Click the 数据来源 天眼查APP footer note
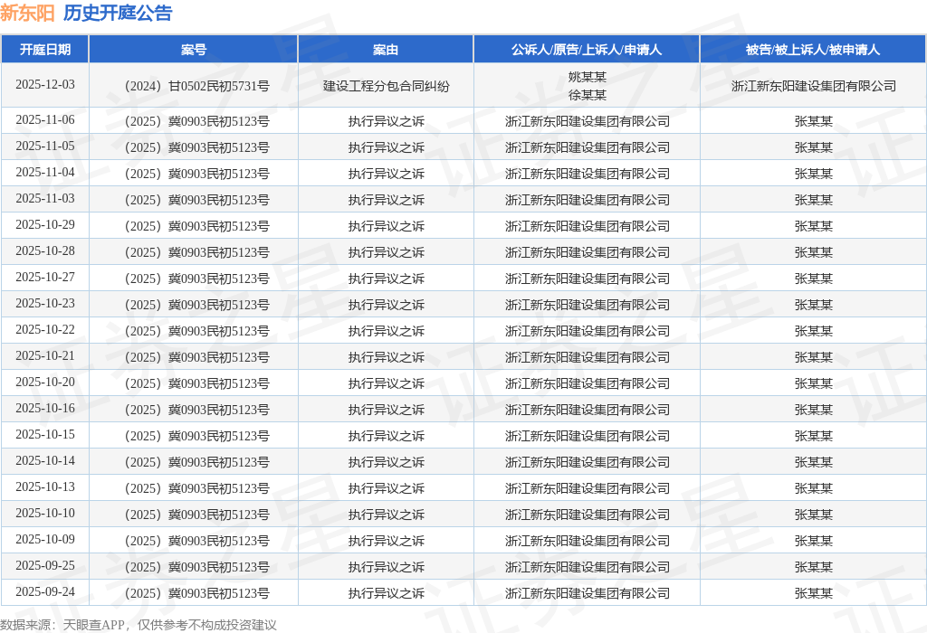The width and height of the screenshot is (927, 633). tap(139, 625)
